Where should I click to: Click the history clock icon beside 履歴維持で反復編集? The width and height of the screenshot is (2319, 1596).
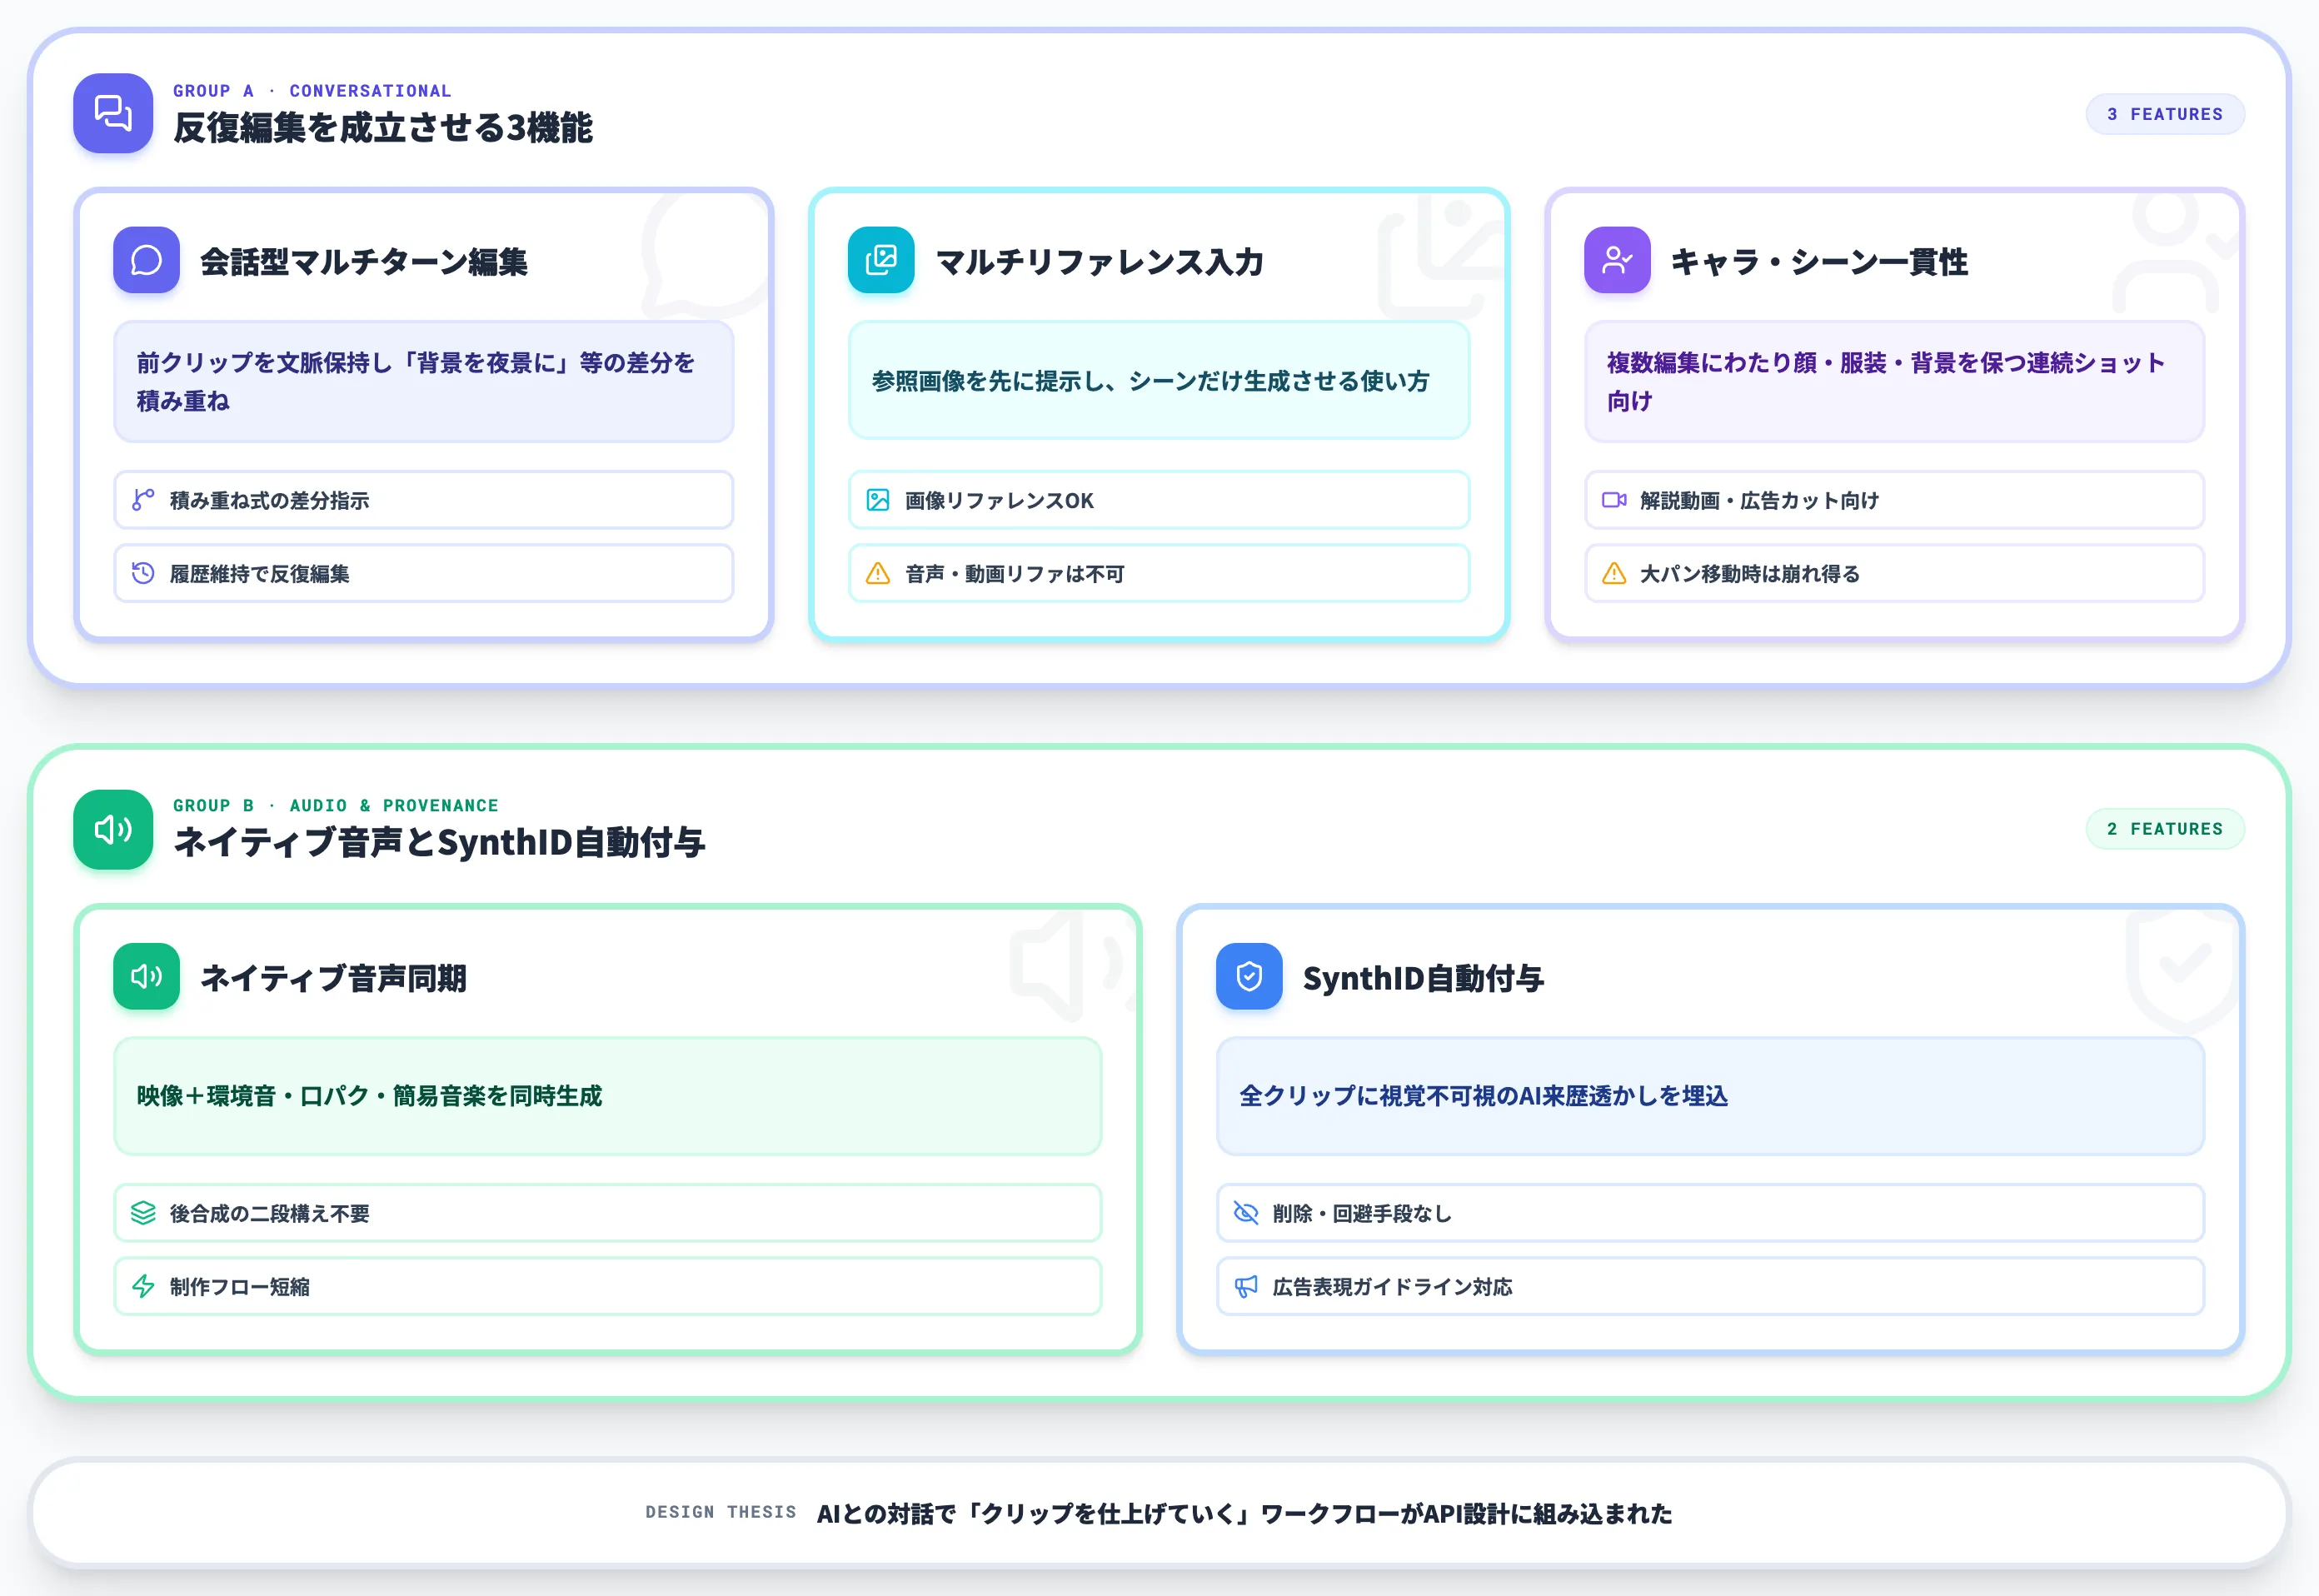point(143,573)
